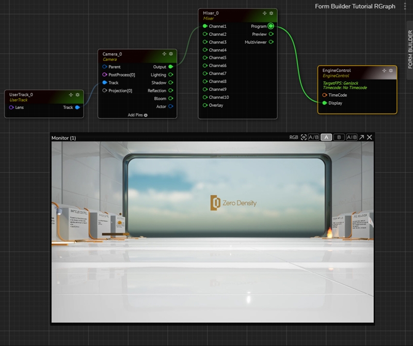
Task: Expand Add Pins on Camera_0 node
Action: (x=137, y=115)
